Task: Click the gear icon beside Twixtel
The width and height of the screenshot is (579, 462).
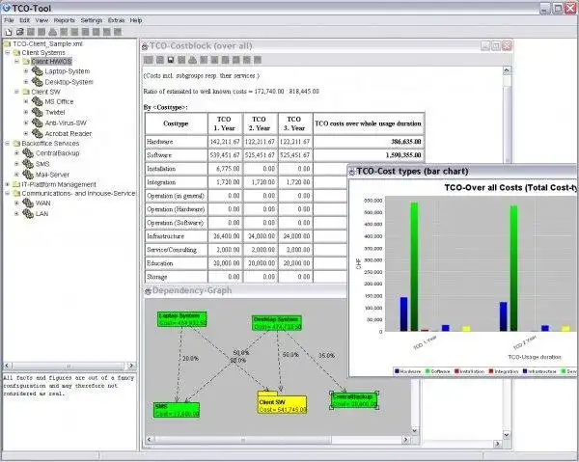Action: [37, 112]
